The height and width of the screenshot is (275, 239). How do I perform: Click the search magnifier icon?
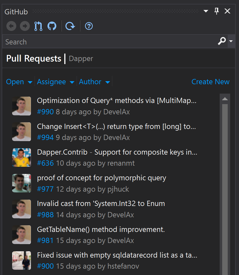(222, 41)
